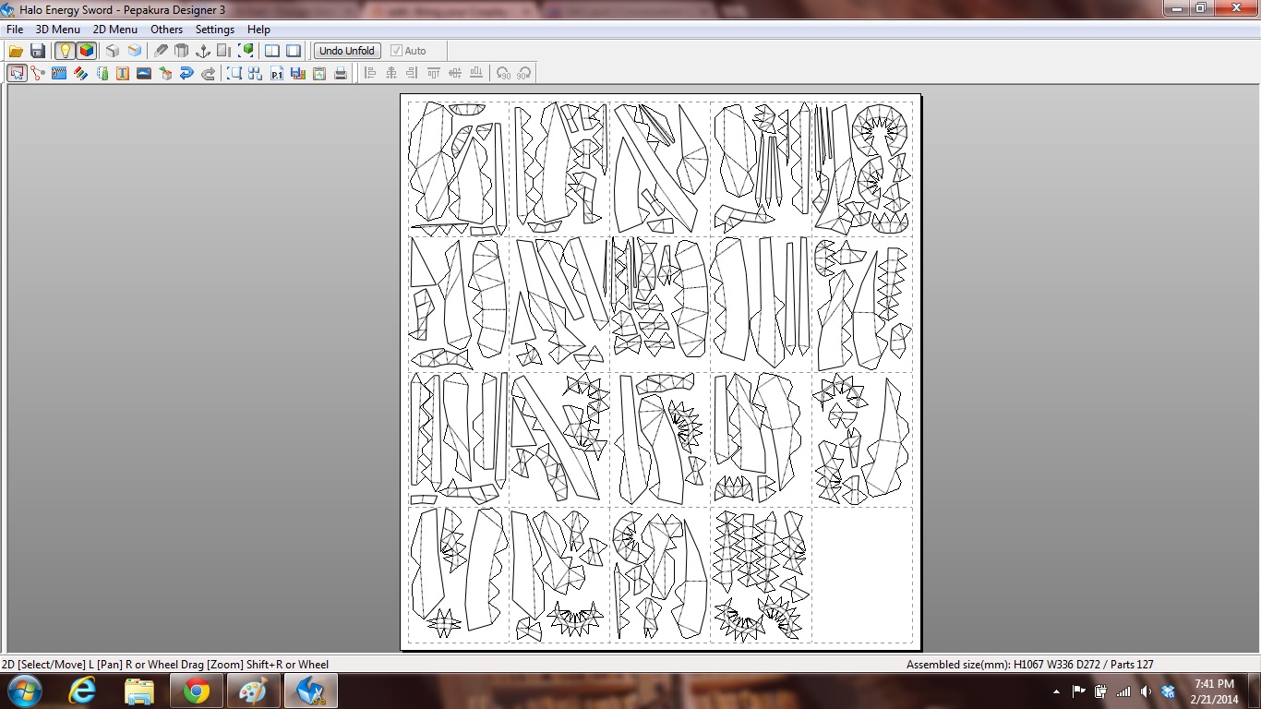Open the Settings menu
This screenshot has width=1261, height=709.
tap(215, 30)
